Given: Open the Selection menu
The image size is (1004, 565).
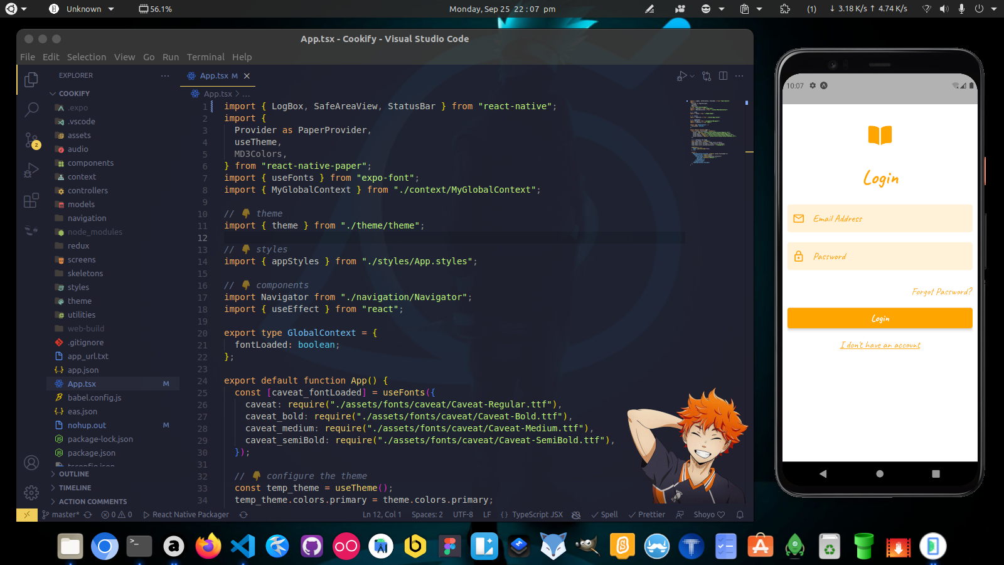Looking at the screenshot, I should tap(87, 57).
